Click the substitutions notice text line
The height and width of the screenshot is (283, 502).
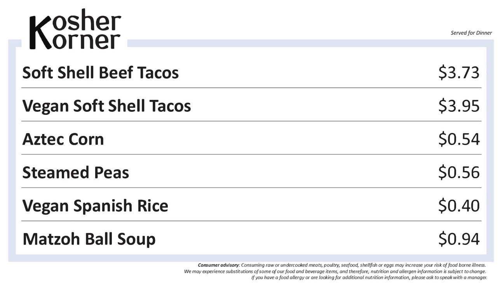(335, 271)
